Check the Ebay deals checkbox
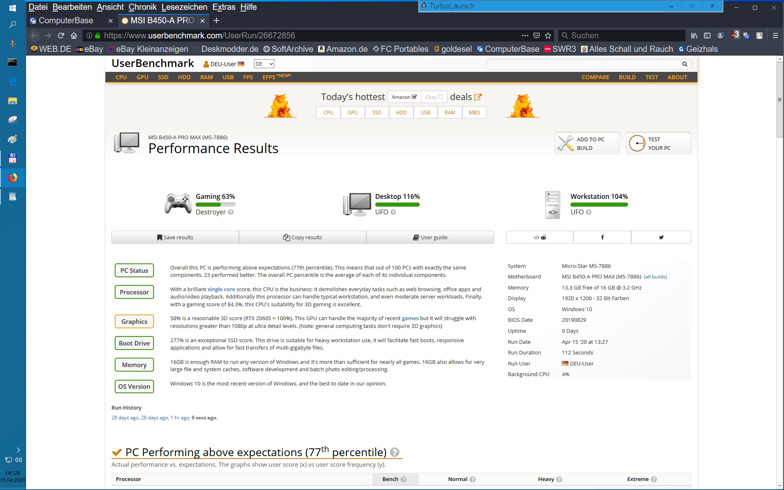 (440, 97)
